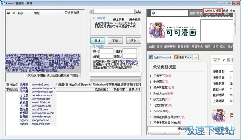The image size is (241, 140).
Task: Toggle the checkbox beside the URL field
Action: pyautogui.click(x=91, y=12)
